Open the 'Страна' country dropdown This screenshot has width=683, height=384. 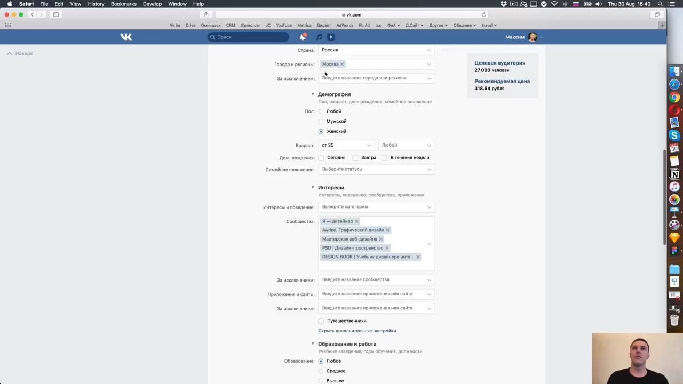[376, 50]
